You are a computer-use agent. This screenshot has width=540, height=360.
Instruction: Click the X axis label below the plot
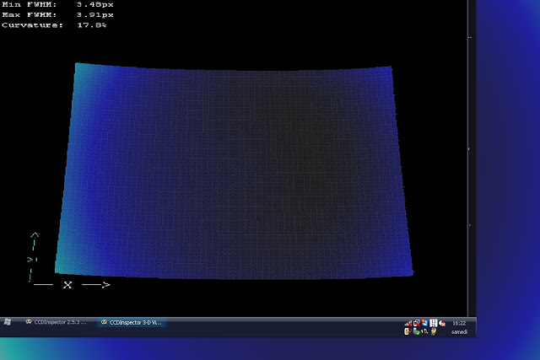(x=67, y=285)
